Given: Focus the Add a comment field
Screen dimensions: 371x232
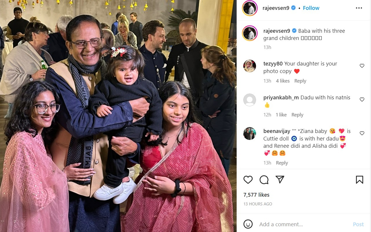Looking at the screenshot, I should click(x=304, y=224).
